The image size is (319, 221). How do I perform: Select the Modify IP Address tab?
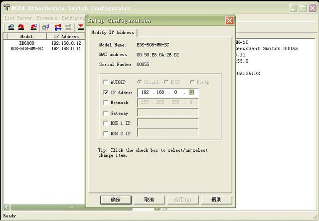tap(113, 32)
